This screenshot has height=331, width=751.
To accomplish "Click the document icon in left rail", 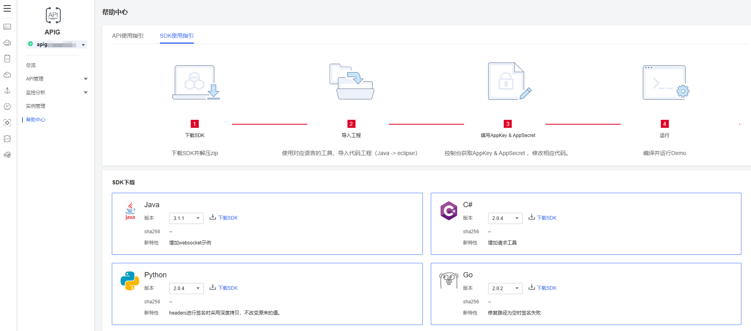I will 7,59.
